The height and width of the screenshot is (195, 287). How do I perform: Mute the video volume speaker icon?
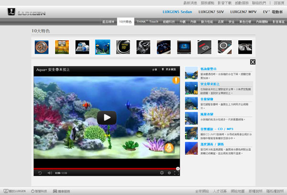[x=49, y=172]
